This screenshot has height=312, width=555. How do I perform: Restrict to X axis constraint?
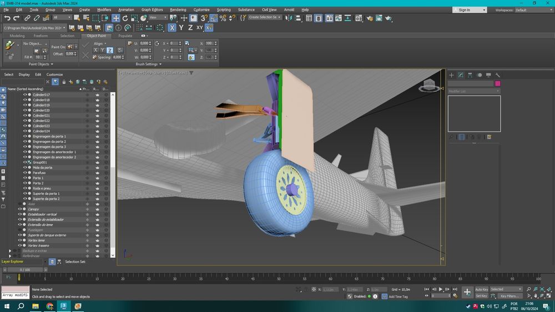coord(172,27)
